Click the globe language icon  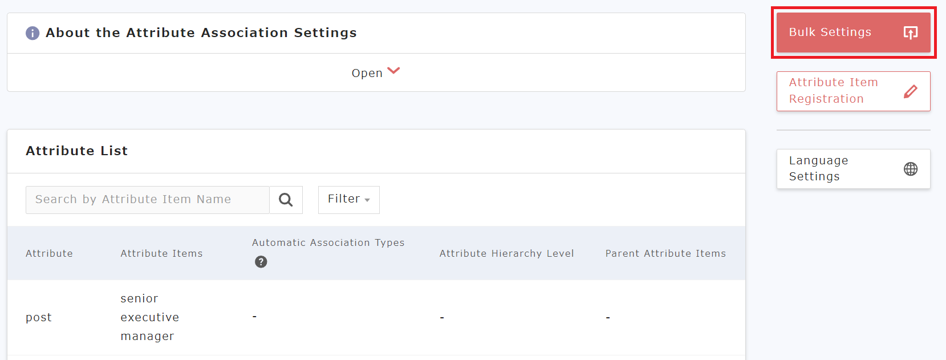pyautogui.click(x=911, y=169)
